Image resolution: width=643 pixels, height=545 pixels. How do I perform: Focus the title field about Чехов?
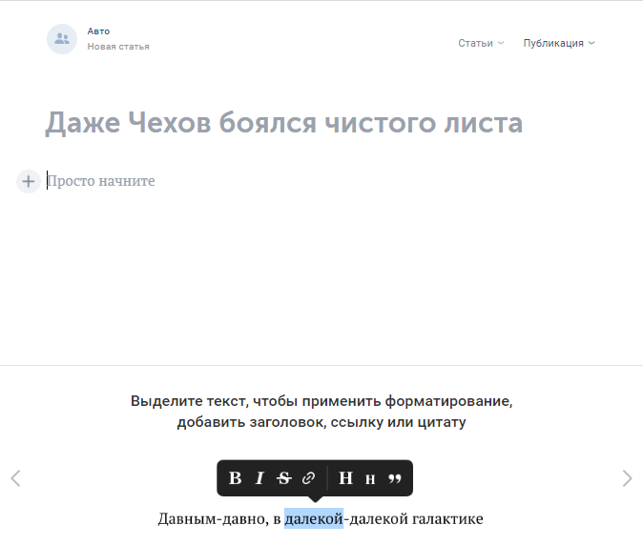(283, 123)
